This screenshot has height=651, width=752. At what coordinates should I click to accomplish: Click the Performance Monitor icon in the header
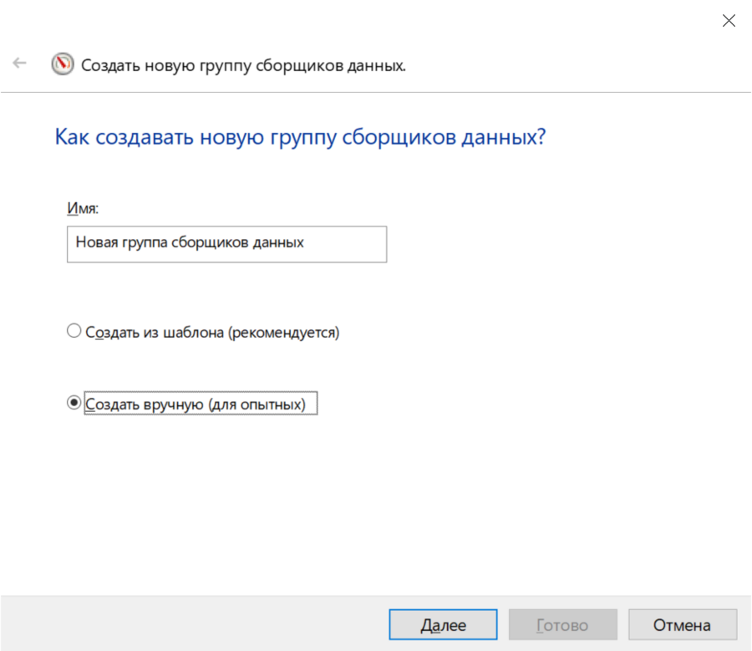(63, 64)
